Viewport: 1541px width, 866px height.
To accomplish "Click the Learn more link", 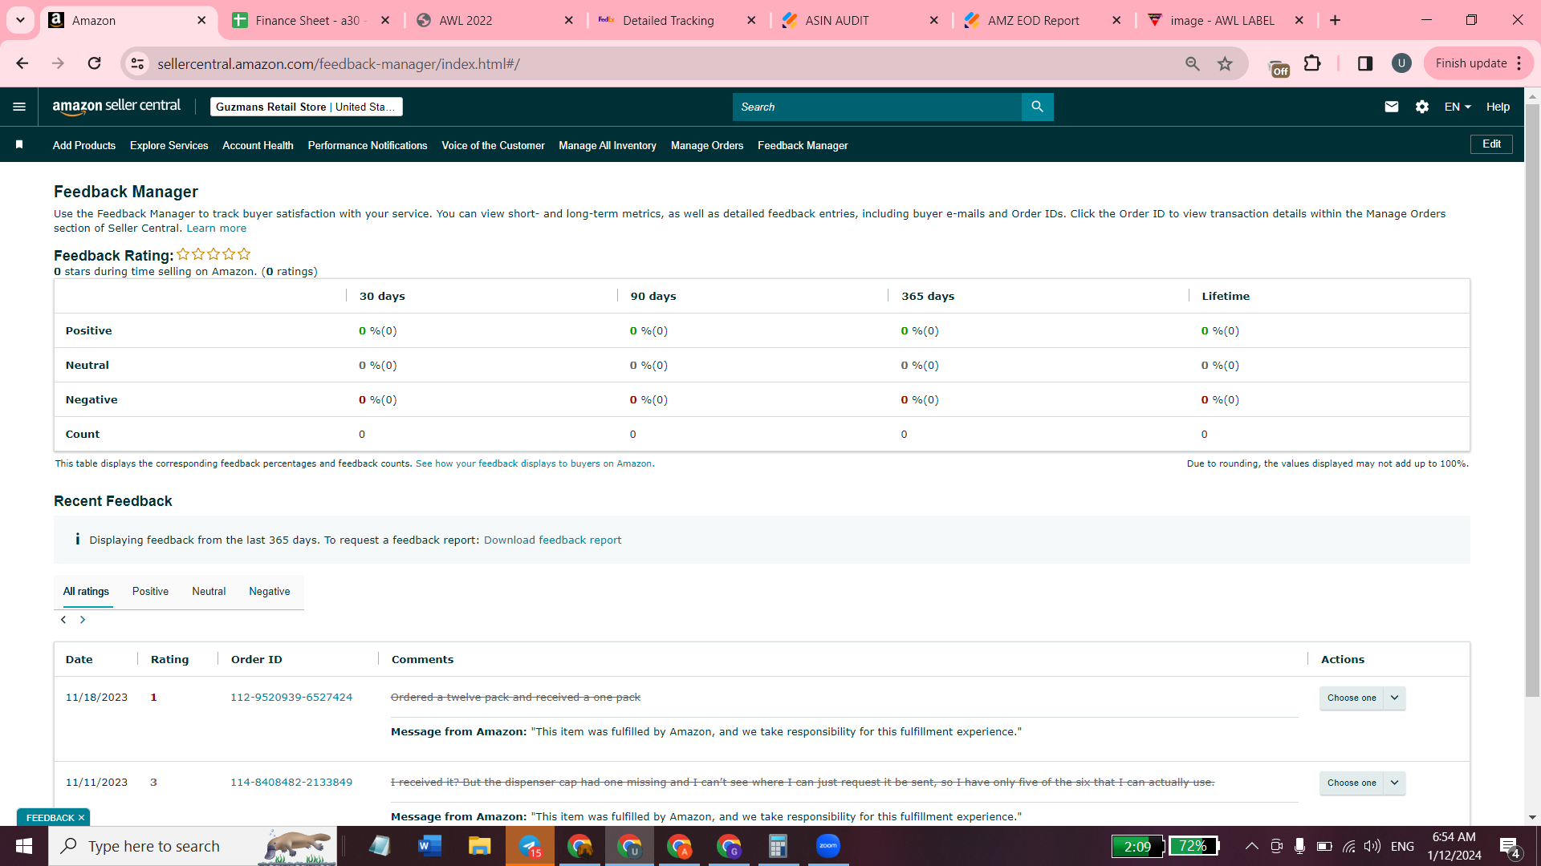I will (x=217, y=229).
